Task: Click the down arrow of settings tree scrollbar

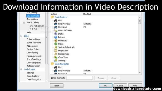Action: click(47, 80)
